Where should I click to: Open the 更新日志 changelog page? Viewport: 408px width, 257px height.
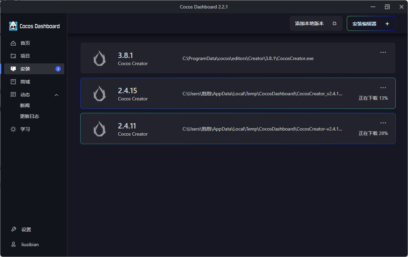30,116
